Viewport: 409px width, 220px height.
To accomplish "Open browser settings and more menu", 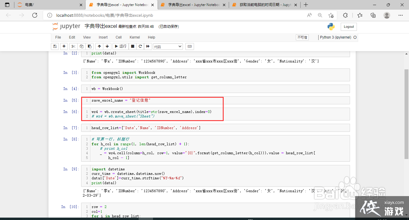I will pos(401,15).
